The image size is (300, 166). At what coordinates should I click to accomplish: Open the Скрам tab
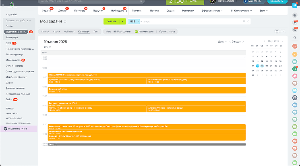(170, 11)
